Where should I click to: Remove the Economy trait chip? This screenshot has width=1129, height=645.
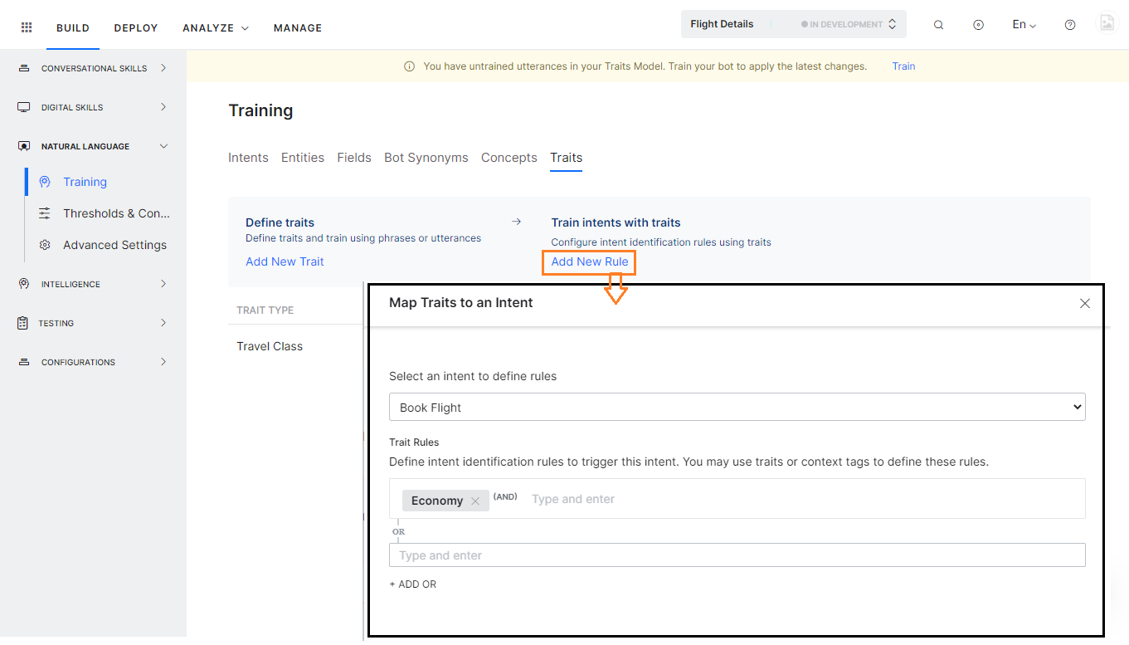[474, 501]
